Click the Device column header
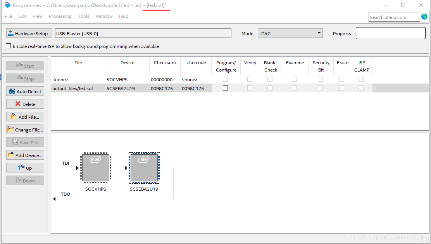 pos(127,66)
